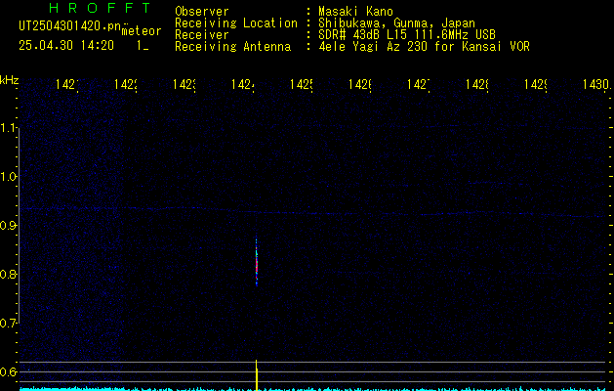
Task: Click the 0.9 frequency axis label
Action: pyautogui.click(x=9, y=225)
